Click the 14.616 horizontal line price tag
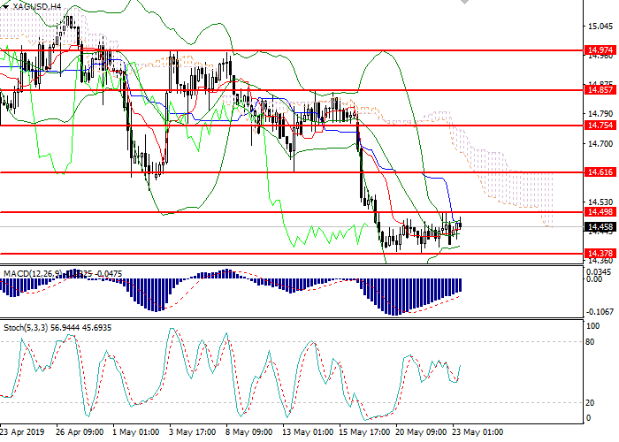This screenshot has width=619, height=442. [600, 172]
